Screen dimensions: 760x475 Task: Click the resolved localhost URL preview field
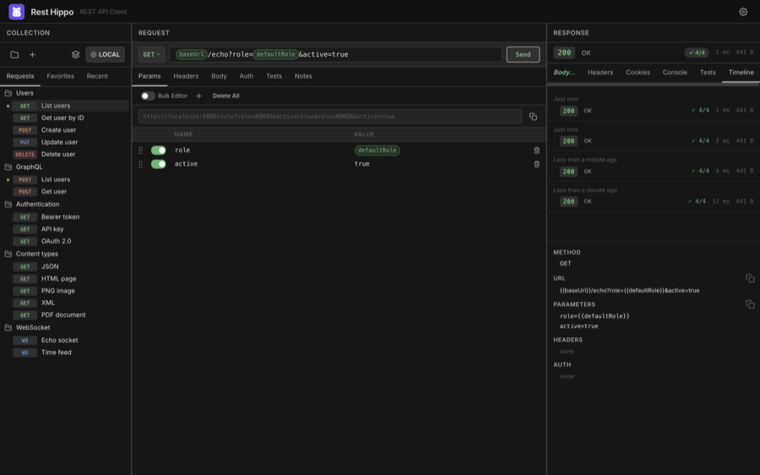click(x=330, y=117)
